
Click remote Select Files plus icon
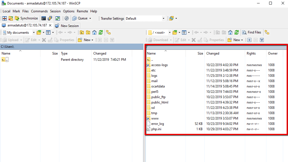(249, 40)
